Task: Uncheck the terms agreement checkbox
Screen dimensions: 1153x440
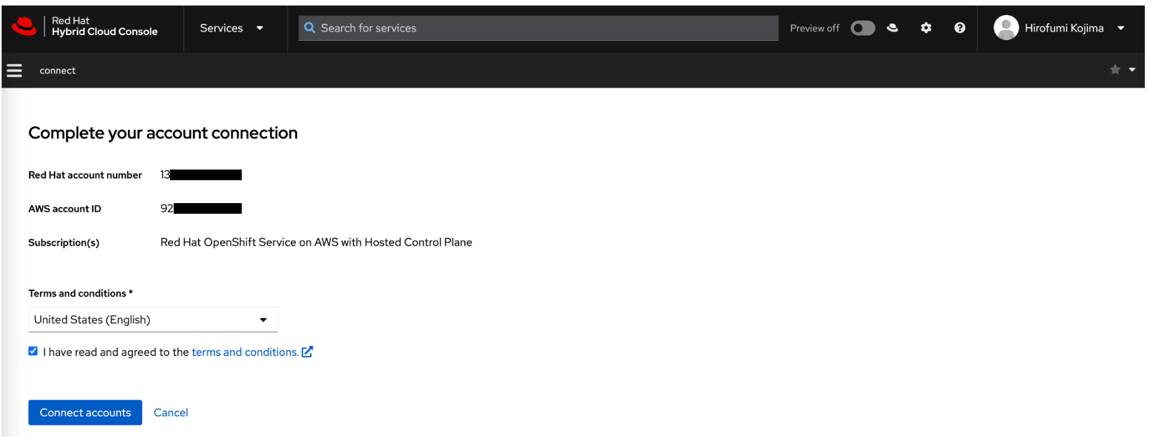Action: tap(33, 351)
